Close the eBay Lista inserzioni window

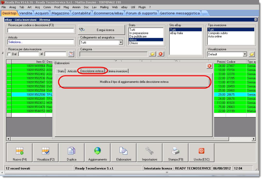tap(256, 19)
